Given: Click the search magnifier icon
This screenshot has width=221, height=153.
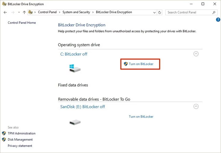Looking at the screenshot, I should [x=214, y=12].
